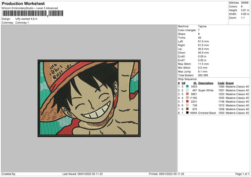Click the 'Page 1 of 1' footer text
The height and width of the screenshot is (177, 251).
pyautogui.click(x=242, y=174)
